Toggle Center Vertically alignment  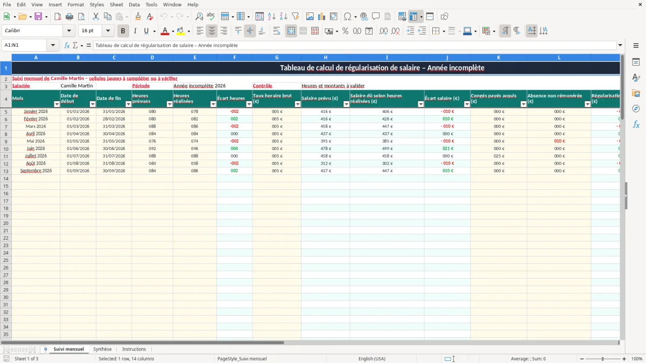[250, 31]
